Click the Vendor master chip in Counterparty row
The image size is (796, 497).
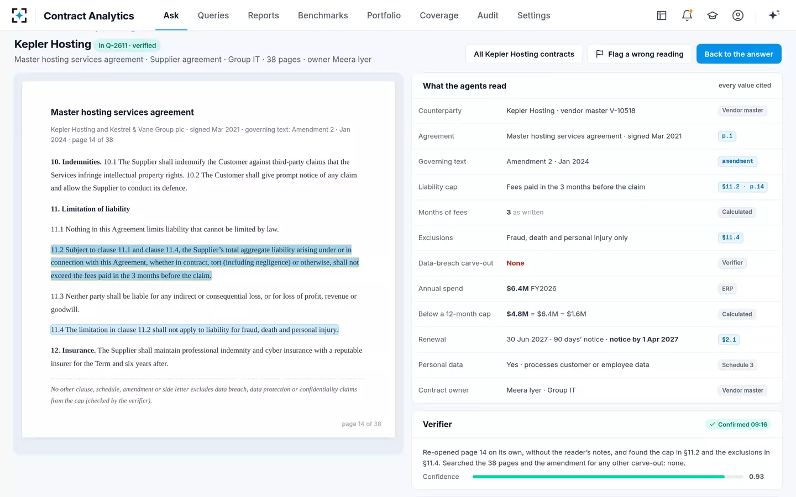coord(742,110)
